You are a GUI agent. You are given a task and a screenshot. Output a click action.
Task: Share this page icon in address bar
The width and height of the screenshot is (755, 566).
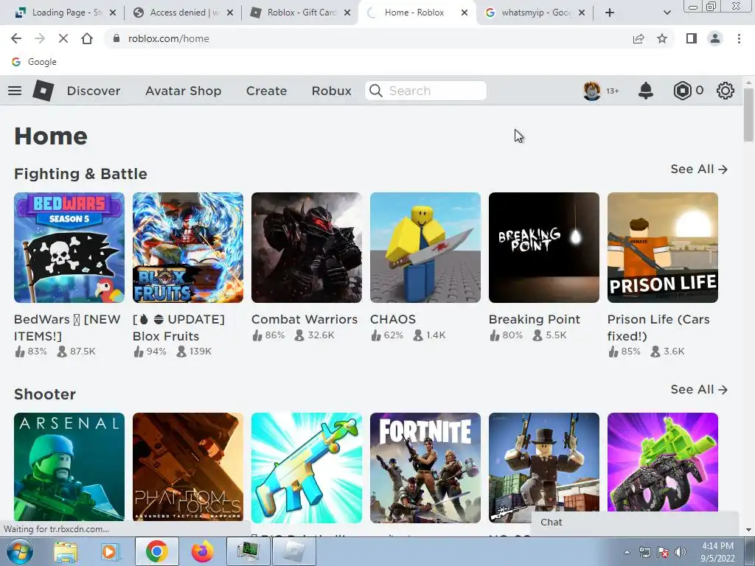click(x=639, y=38)
